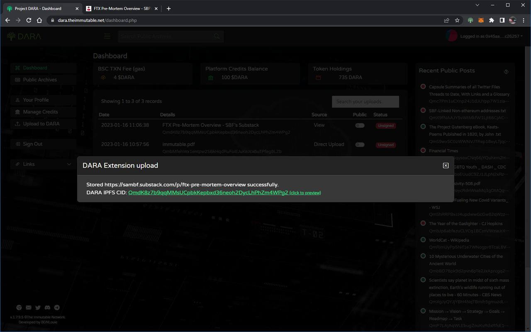Open the Telegram footer icon
The height and width of the screenshot is (332, 531).
point(57,308)
